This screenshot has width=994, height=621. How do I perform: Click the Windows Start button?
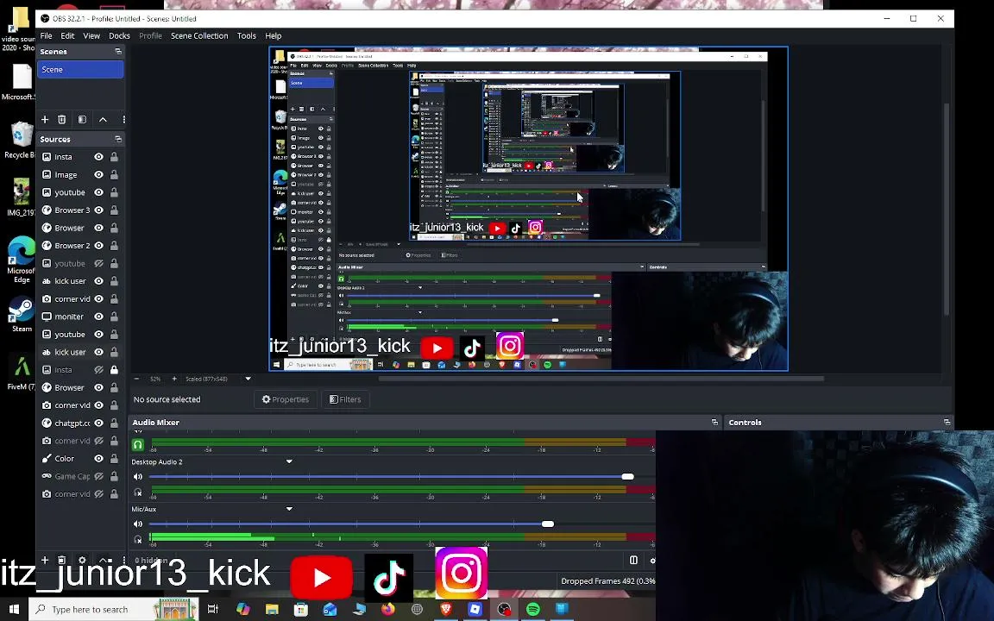tap(14, 609)
